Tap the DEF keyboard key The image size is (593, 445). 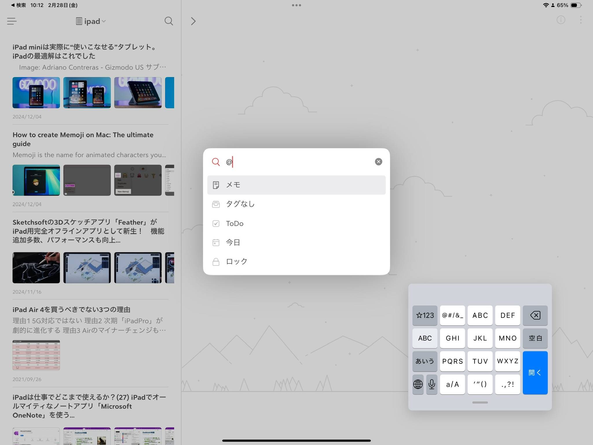click(x=508, y=315)
